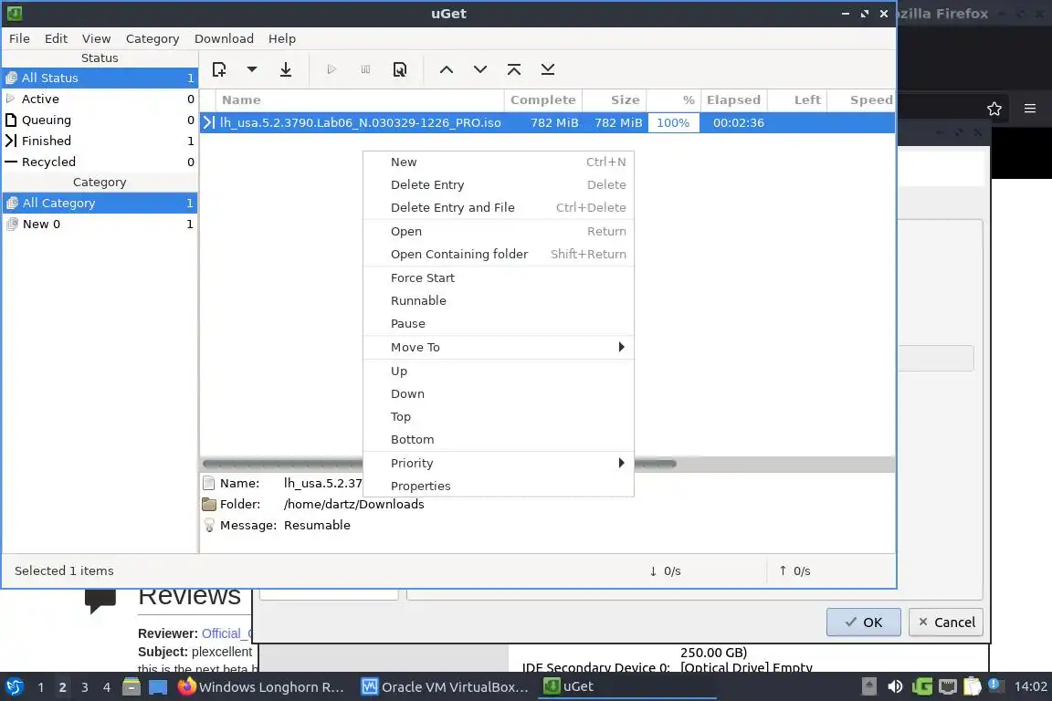
Task: Click the Elapsed column header
Action: 733,100
